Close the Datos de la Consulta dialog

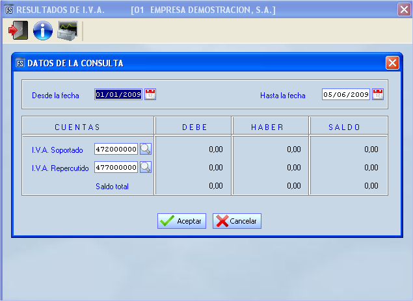tap(392, 63)
